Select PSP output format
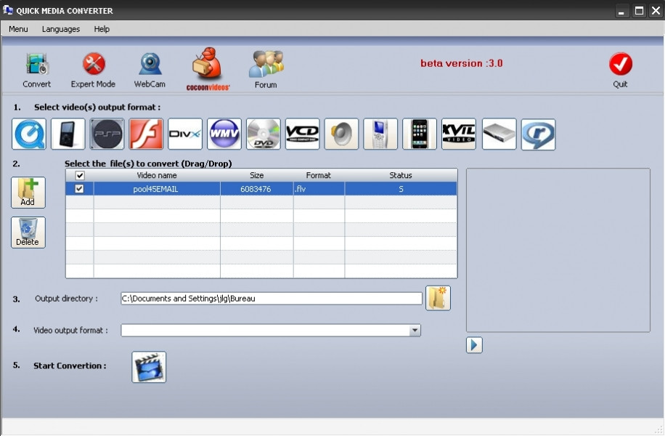Image resolution: width=665 pixels, height=436 pixels. click(x=107, y=134)
